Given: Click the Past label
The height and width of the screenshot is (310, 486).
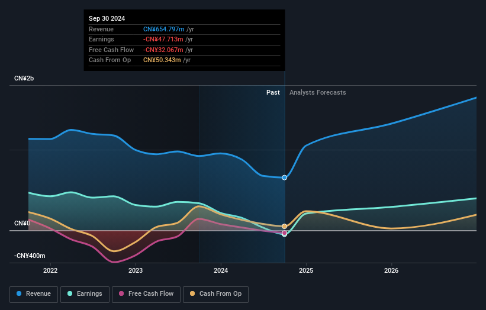Looking at the screenshot, I should click(x=273, y=92).
